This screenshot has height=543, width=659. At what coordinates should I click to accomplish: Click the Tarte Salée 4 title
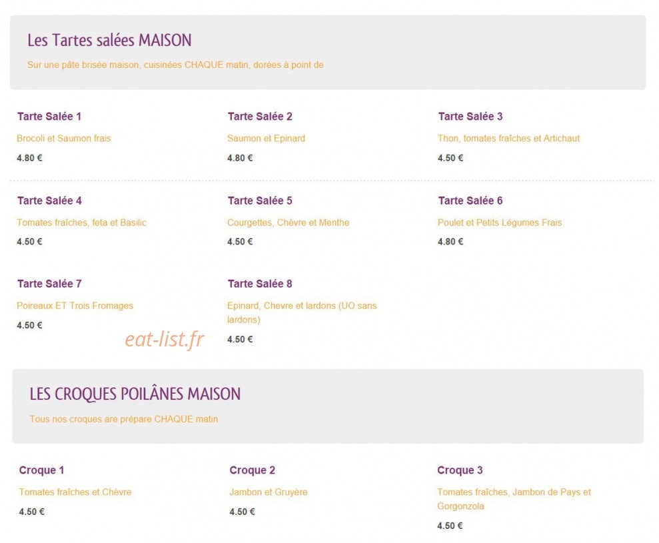pyautogui.click(x=49, y=201)
